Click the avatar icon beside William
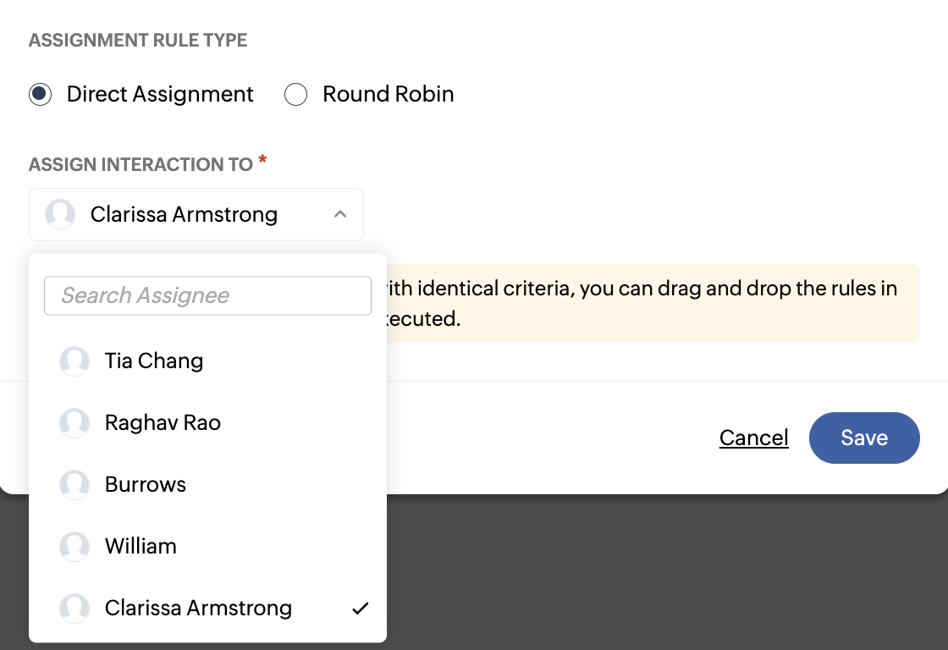 tap(74, 547)
